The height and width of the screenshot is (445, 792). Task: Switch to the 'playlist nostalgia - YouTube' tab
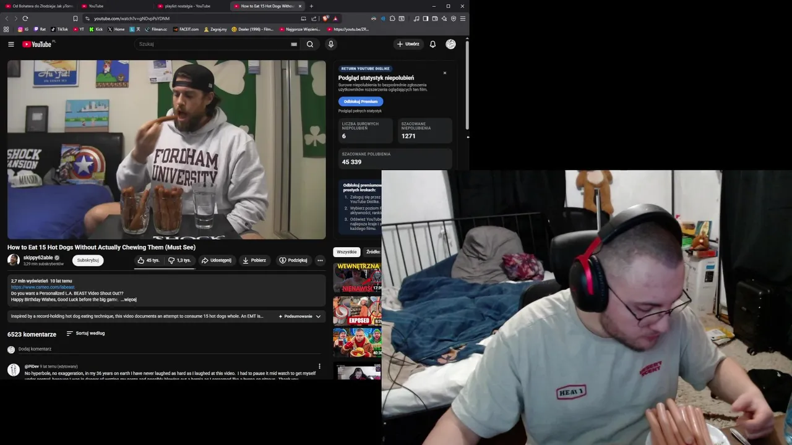click(x=186, y=6)
